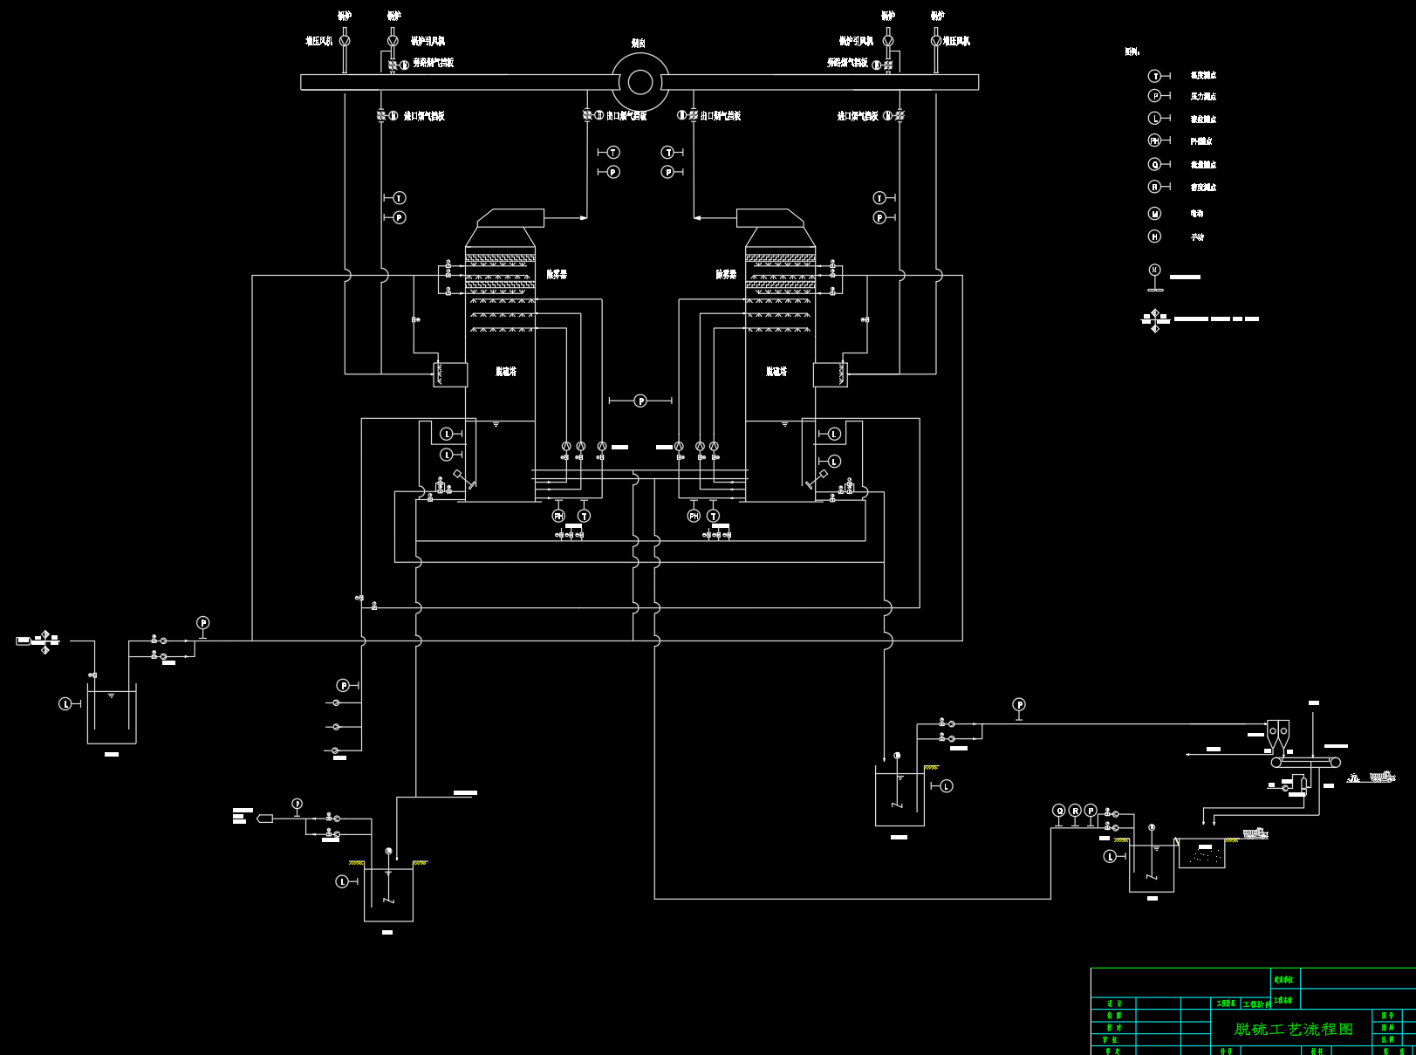Pick the H manual actuator symbol in legend
The width and height of the screenshot is (1416, 1055).
pos(1155,236)
